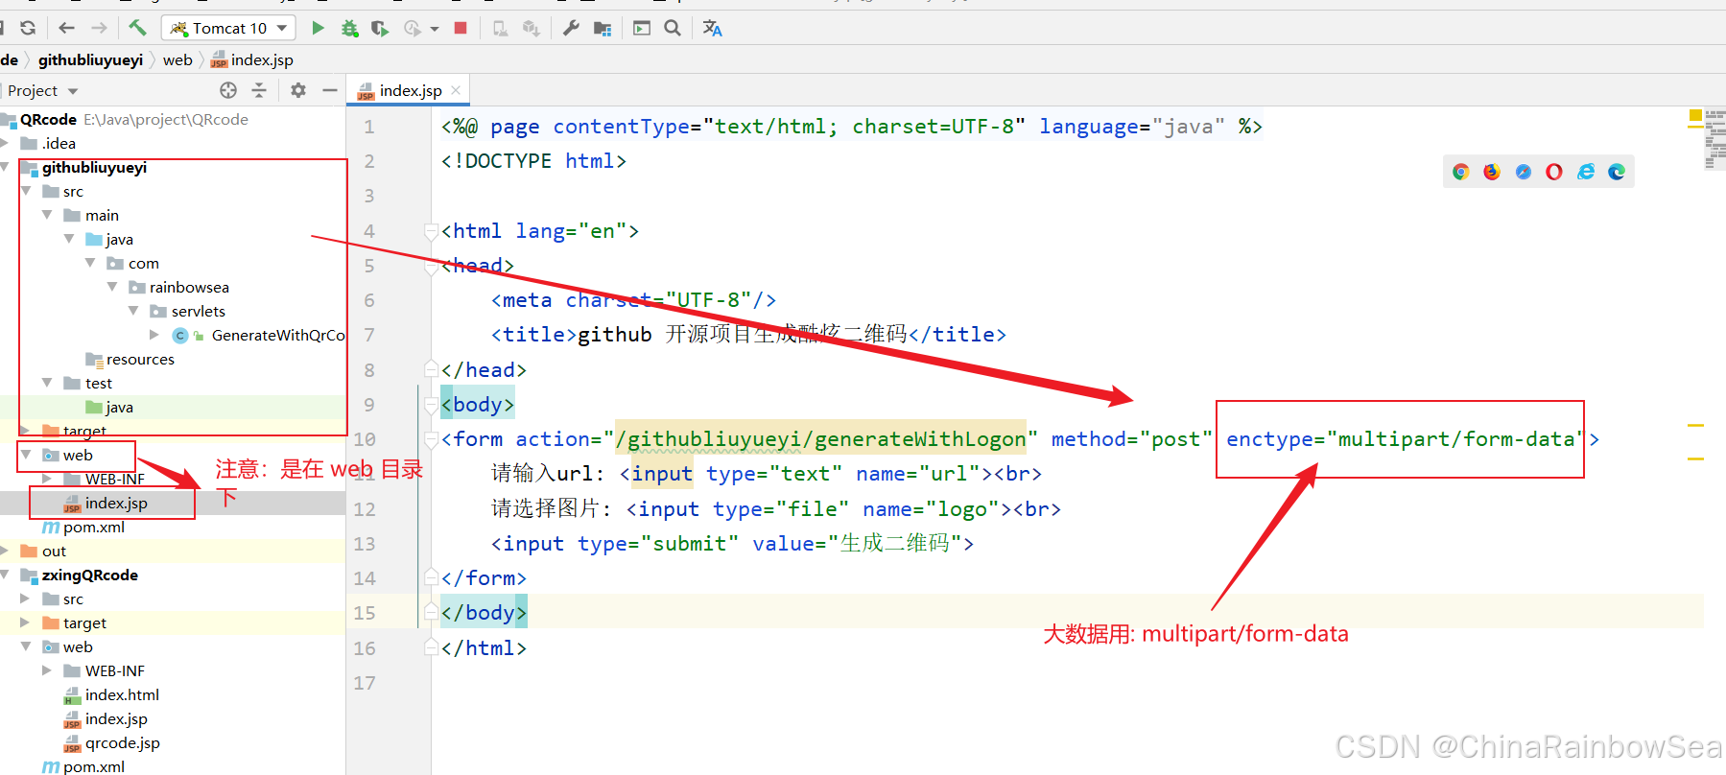Viewport: 1726px width, 775px height.
Task: Open page in Firefox browser icon
Action: point(1491,172)
